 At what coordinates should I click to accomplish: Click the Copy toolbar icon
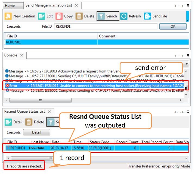59,16
